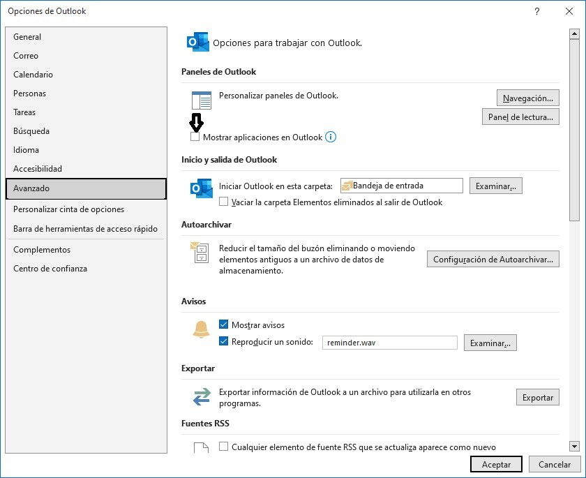Open the Panel de lectura settings

coord(520,117)
